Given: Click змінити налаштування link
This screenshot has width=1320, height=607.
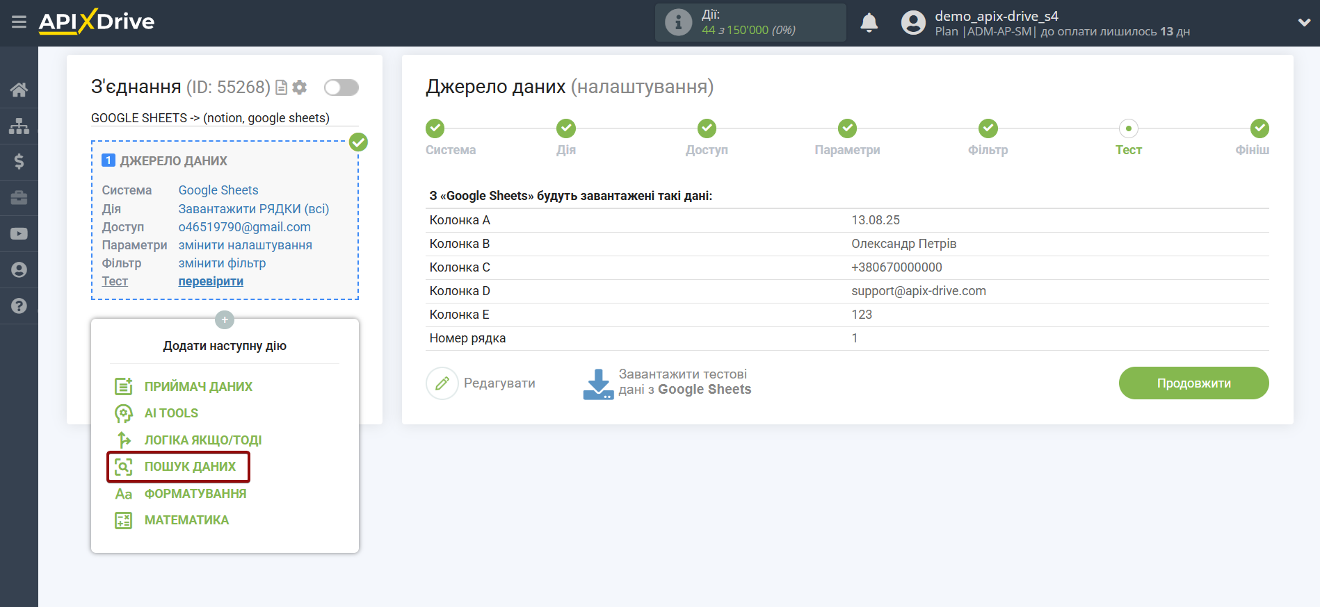Looking at the screenshot, I should click(x=246, y=245).
